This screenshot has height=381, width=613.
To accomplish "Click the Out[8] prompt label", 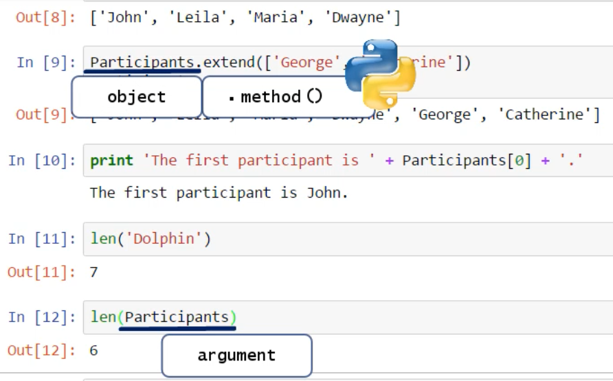I will point(46,17).
